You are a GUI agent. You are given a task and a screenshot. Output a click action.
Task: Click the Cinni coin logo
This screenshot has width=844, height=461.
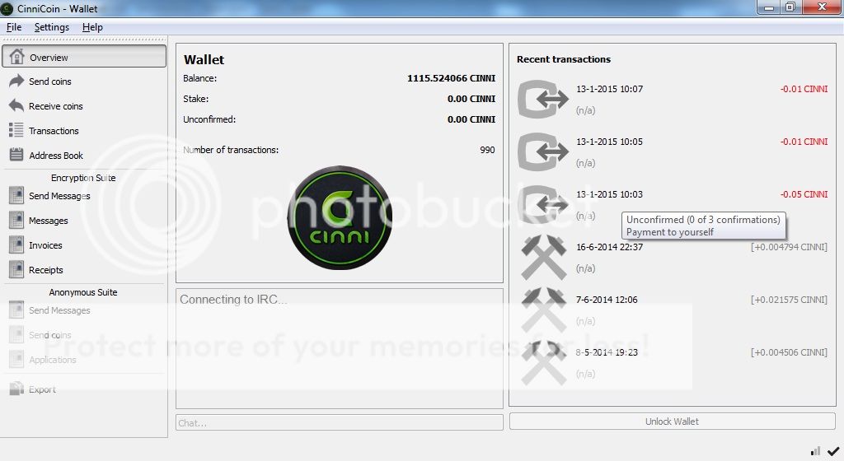click(340, 217)
